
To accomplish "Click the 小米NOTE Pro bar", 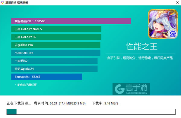I will click(56, 53).
